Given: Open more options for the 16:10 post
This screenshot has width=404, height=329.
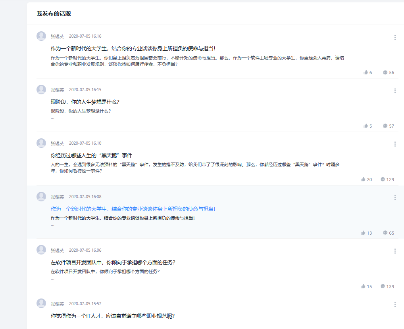Looking at the screenshot, I should pyautogui.click(x=395, y=144).
